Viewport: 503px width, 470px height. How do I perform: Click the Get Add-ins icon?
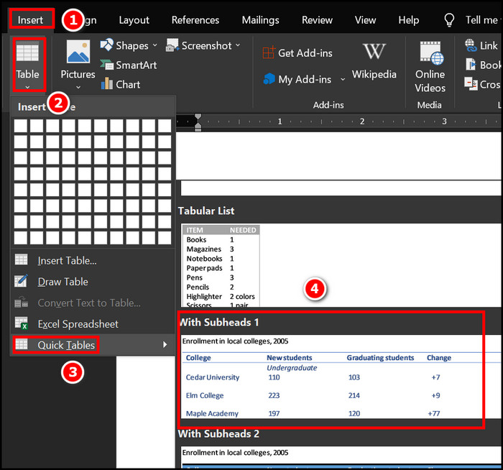pos(269,52)
